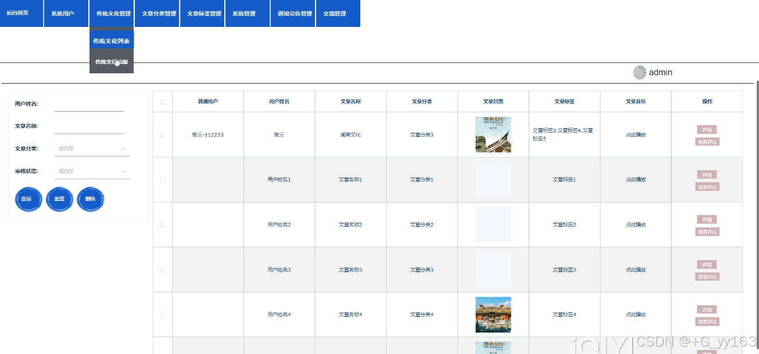The height and width of the screenshot is (354, 759).
Task: Click the cell 用户姓名1
Action: pyautogui.click(x=279, y=179)
